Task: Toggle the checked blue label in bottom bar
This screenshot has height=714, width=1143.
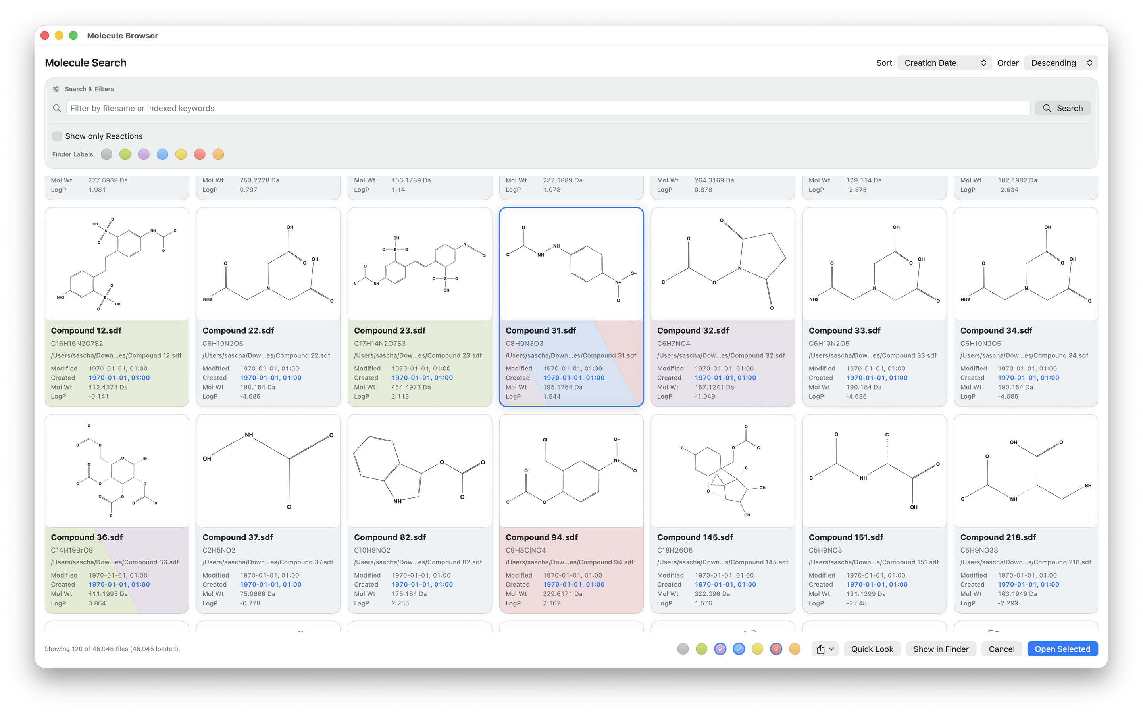Action: [x=739, y=649]
